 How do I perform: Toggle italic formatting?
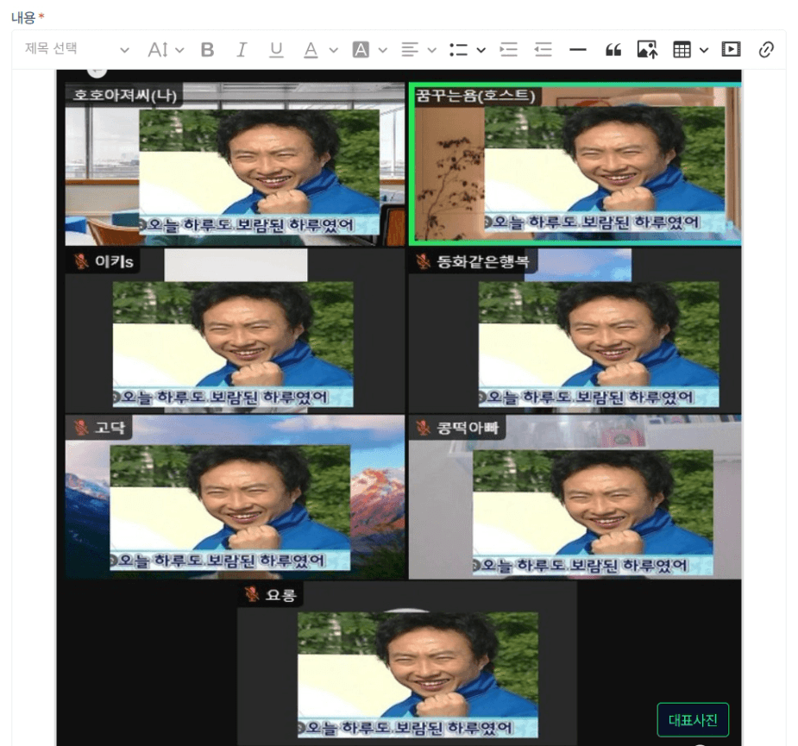tap(242, 50)
